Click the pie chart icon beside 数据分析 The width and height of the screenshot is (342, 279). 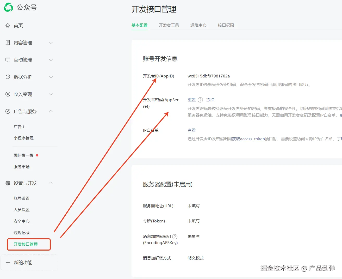[8, 77]
